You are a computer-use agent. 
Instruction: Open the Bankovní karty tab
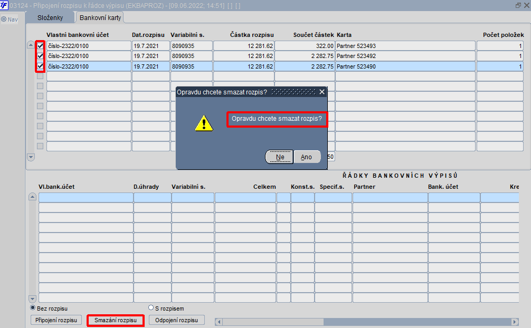[100, 17]
